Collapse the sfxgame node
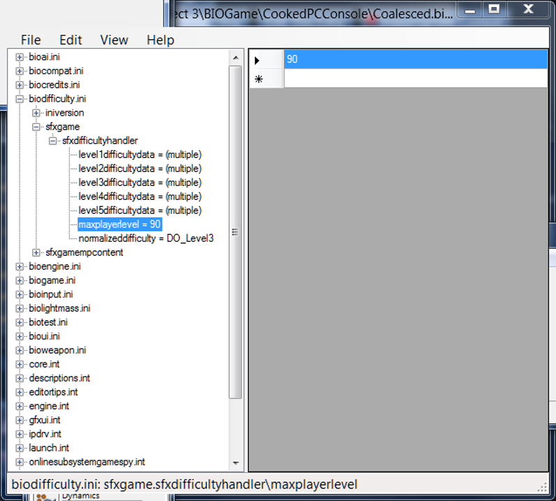The image size is (556, 501). coord(36,127)
